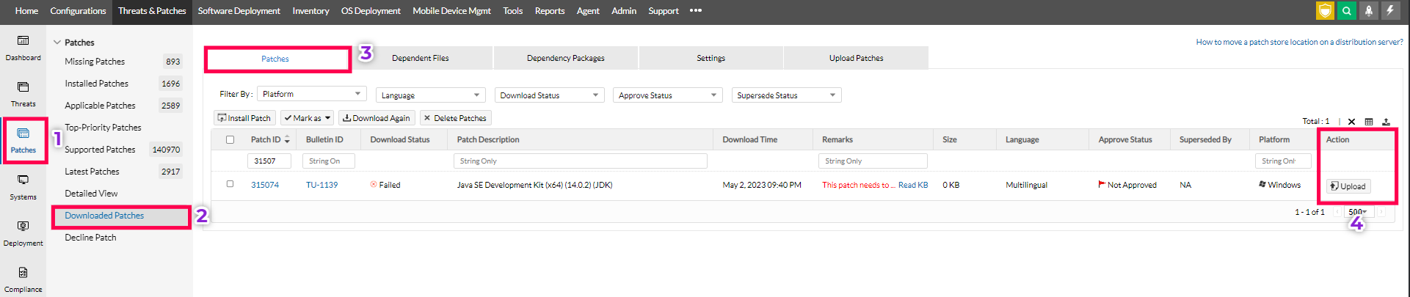Open the Dashboard sidebar icon
The image size is (1410, 297).
pyautogui.click(x=23, y=47)
